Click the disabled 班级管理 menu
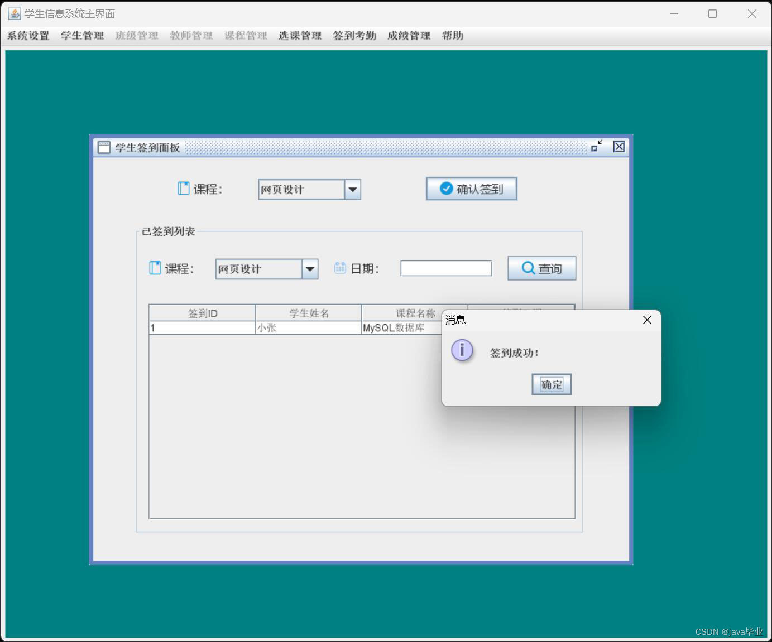The height and width of the screenshot is (642, 772). [137, 36]
